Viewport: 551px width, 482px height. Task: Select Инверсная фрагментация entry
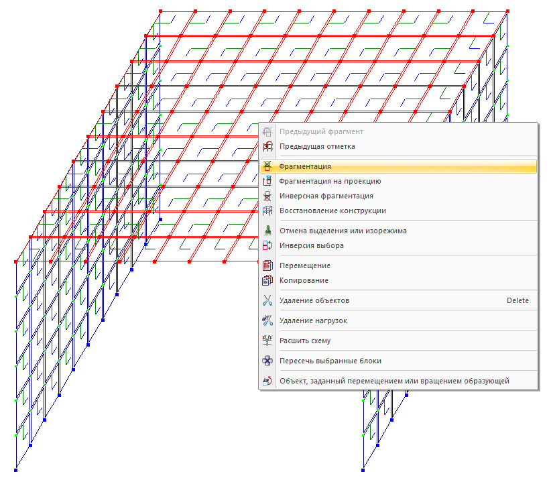tap(398, 196)
